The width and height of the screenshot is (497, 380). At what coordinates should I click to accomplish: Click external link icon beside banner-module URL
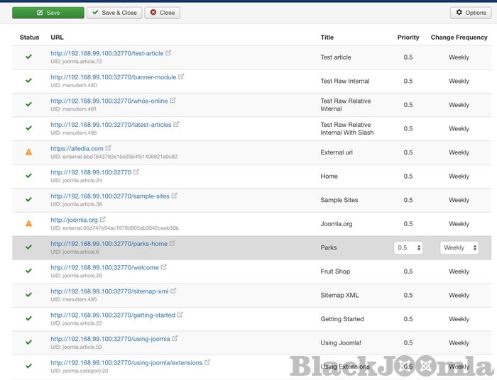180,77
